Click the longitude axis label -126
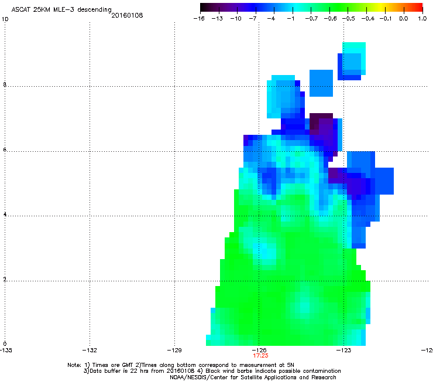Screen dimensions: 433x381 point(259,351)
